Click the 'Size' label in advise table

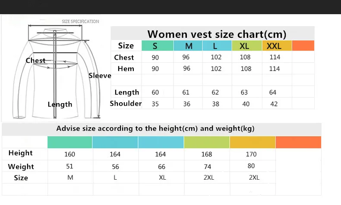point(21,178)
